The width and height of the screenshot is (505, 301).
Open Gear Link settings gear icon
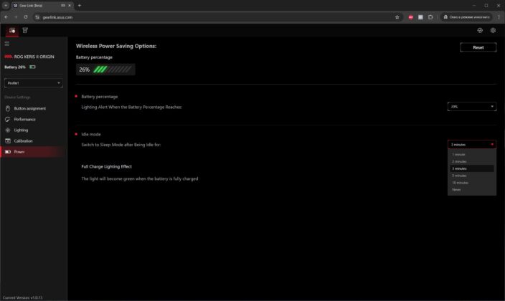click(493, 30)
